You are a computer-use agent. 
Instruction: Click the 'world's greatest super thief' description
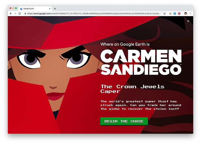click(x=141, y=105)
